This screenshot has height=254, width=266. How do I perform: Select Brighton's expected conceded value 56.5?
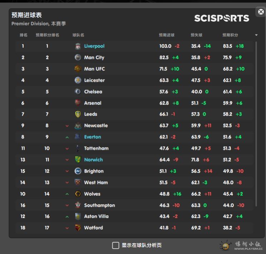tap(196, 171)
